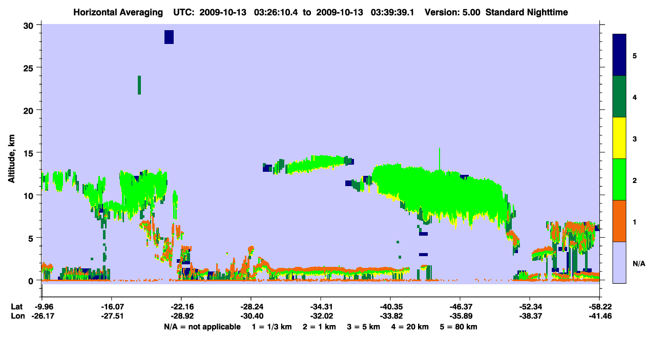The image size is (666, 341).
Task: Click the latitude value '-34.31'
Action: [x=321, y=307]
